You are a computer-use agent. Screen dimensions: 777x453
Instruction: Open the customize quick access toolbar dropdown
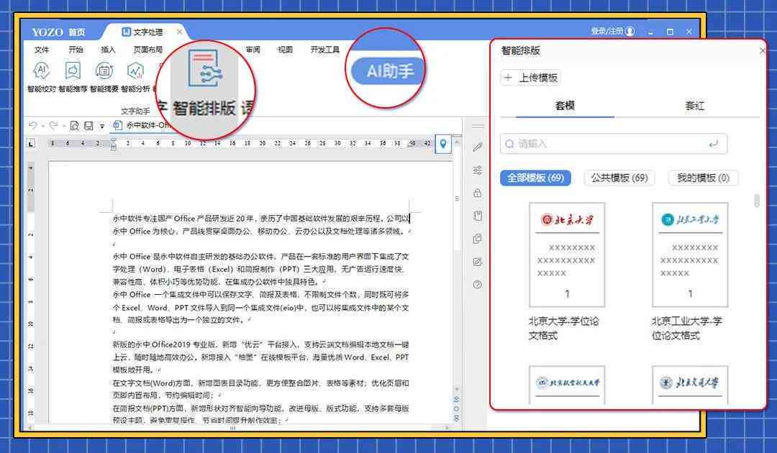pos(101,127)
